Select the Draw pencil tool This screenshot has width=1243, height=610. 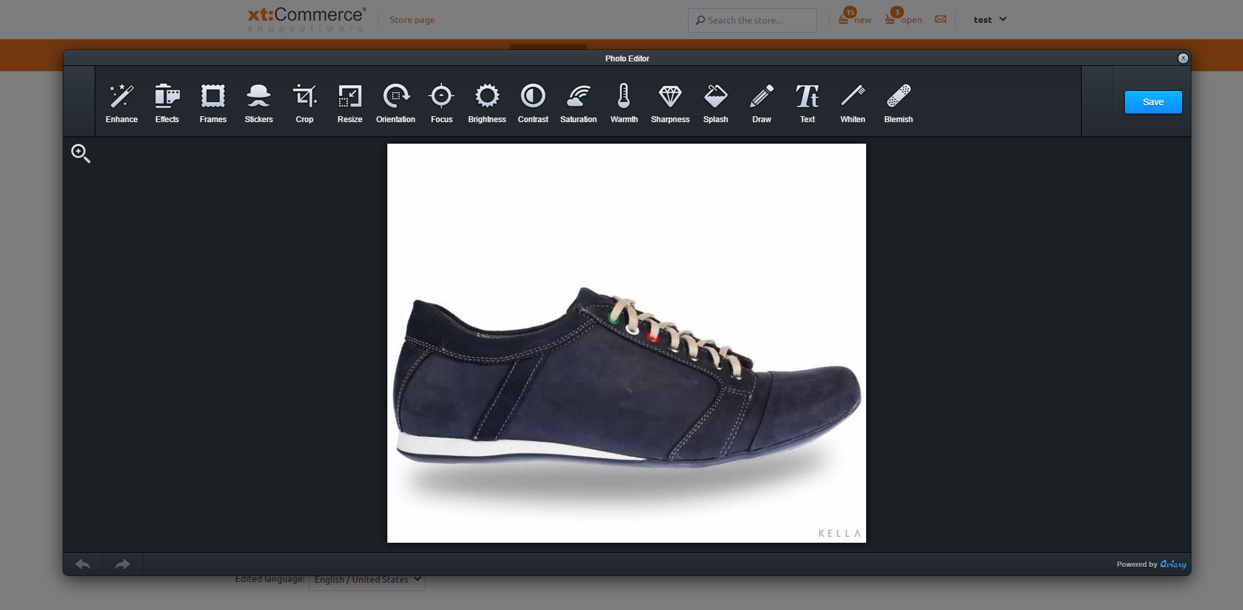(x=762, y=103)
